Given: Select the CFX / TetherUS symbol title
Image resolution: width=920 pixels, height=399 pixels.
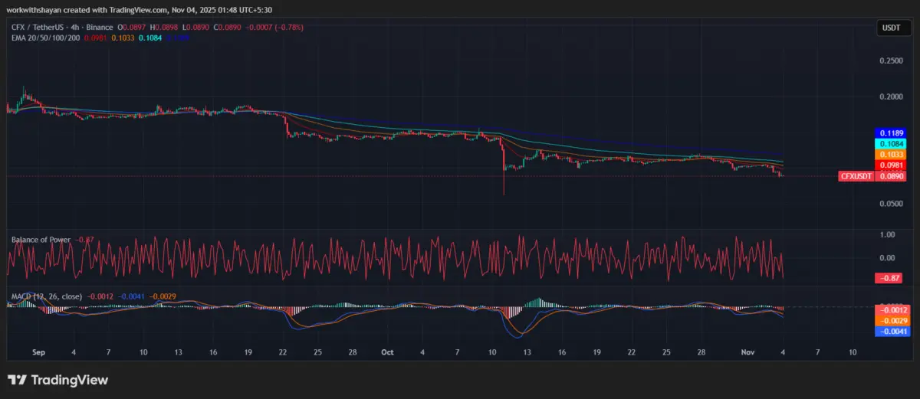Looking at the screenshot, I should (38, 28).
